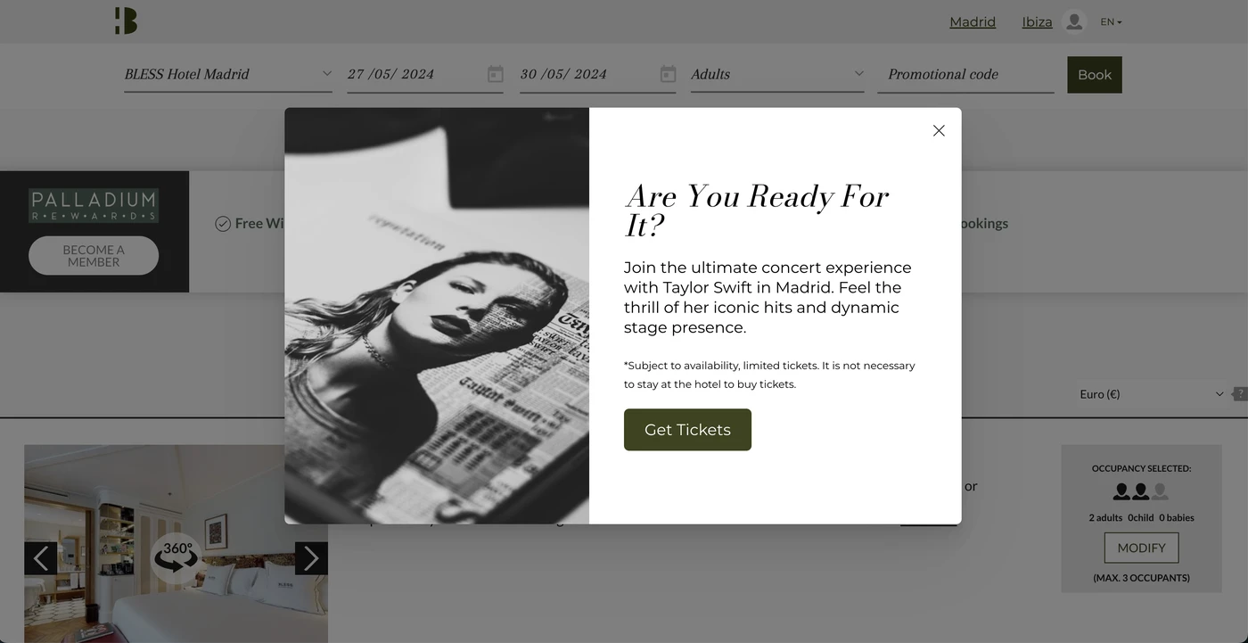The width and height of the screenshot is (1248, 643).
Task: Click the Modify occupancy button
Action: click(1141, 548)
